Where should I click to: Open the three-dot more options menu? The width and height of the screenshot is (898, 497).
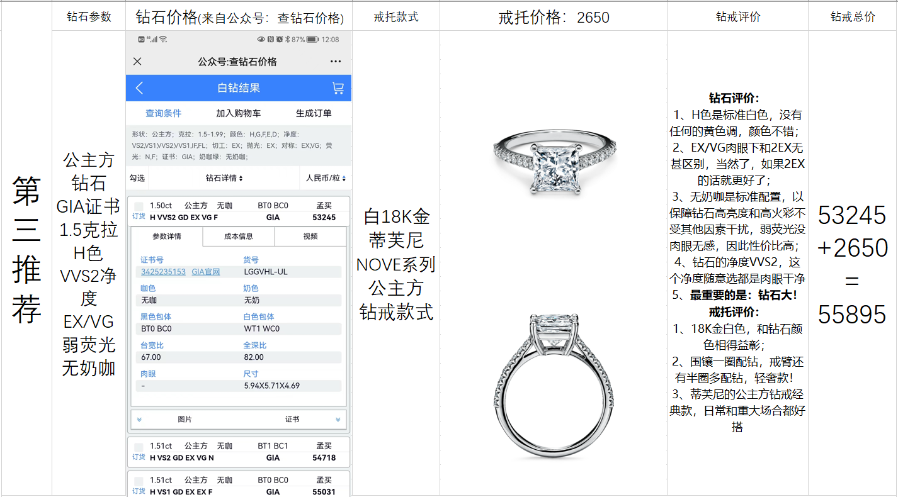pos(336,62)
